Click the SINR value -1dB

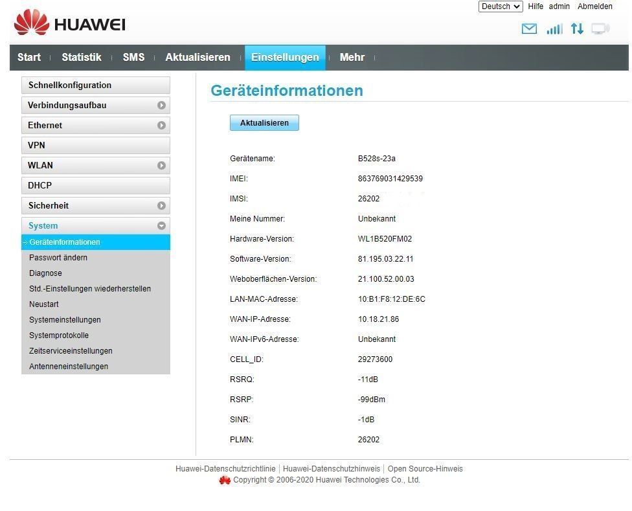point(366,420)
